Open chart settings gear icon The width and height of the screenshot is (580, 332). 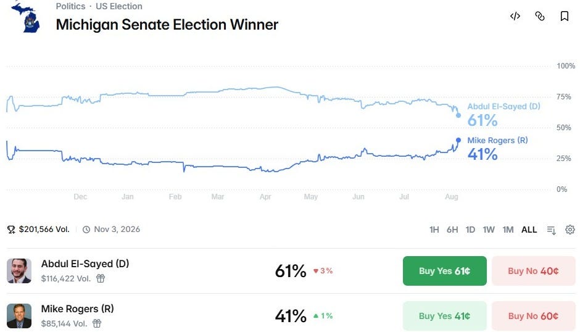click(x=570, y=230)
